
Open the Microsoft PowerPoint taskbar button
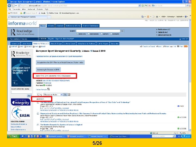click(76, 136)
